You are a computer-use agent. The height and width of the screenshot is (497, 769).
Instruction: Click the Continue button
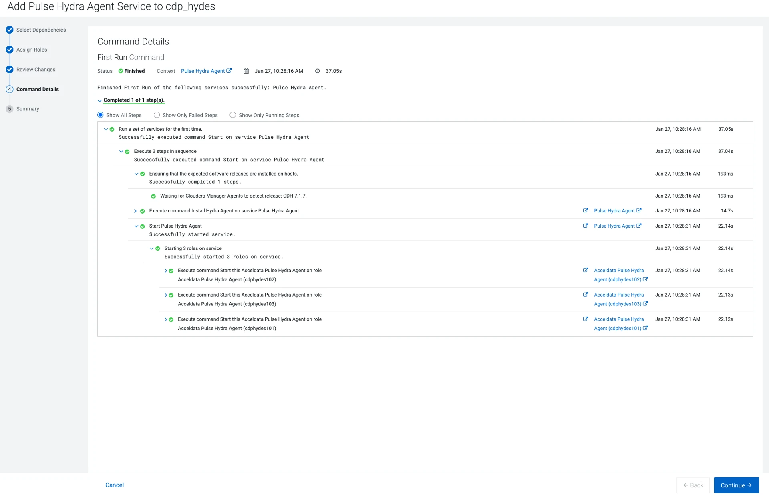click(736, 485)
